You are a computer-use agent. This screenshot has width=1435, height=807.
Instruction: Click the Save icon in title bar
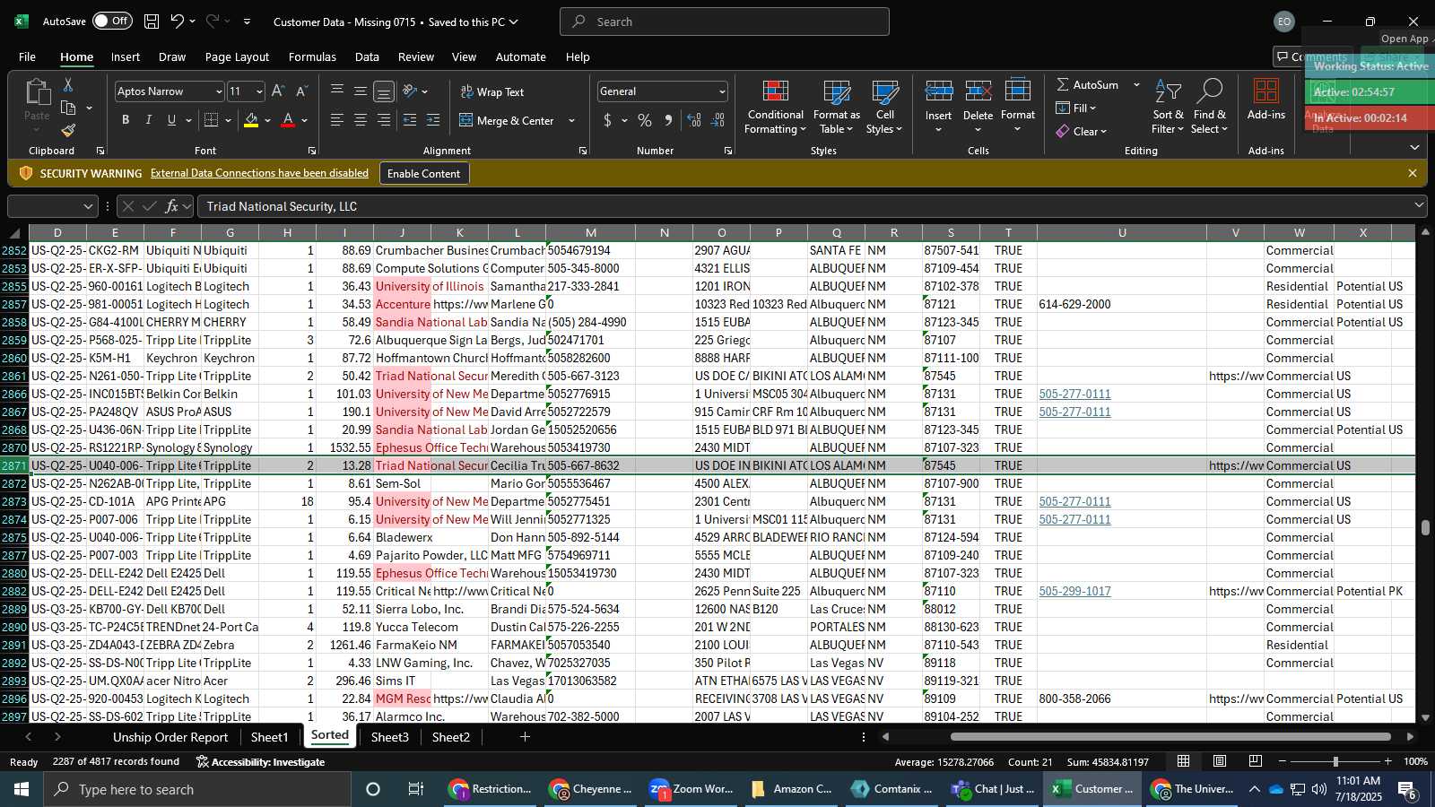152,21
